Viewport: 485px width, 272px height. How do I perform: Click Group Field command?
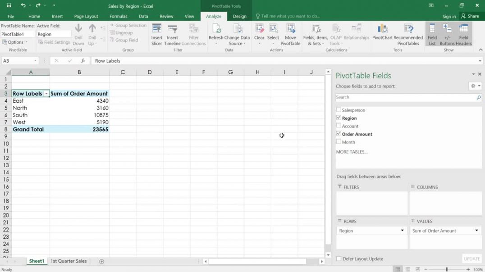[x=124, y=40]
